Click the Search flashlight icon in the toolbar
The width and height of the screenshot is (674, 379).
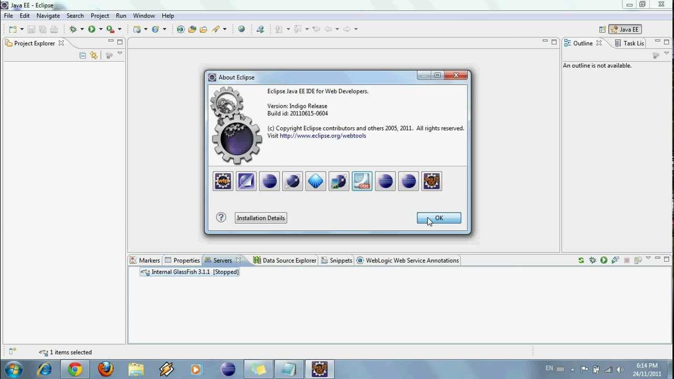point(216,29)
